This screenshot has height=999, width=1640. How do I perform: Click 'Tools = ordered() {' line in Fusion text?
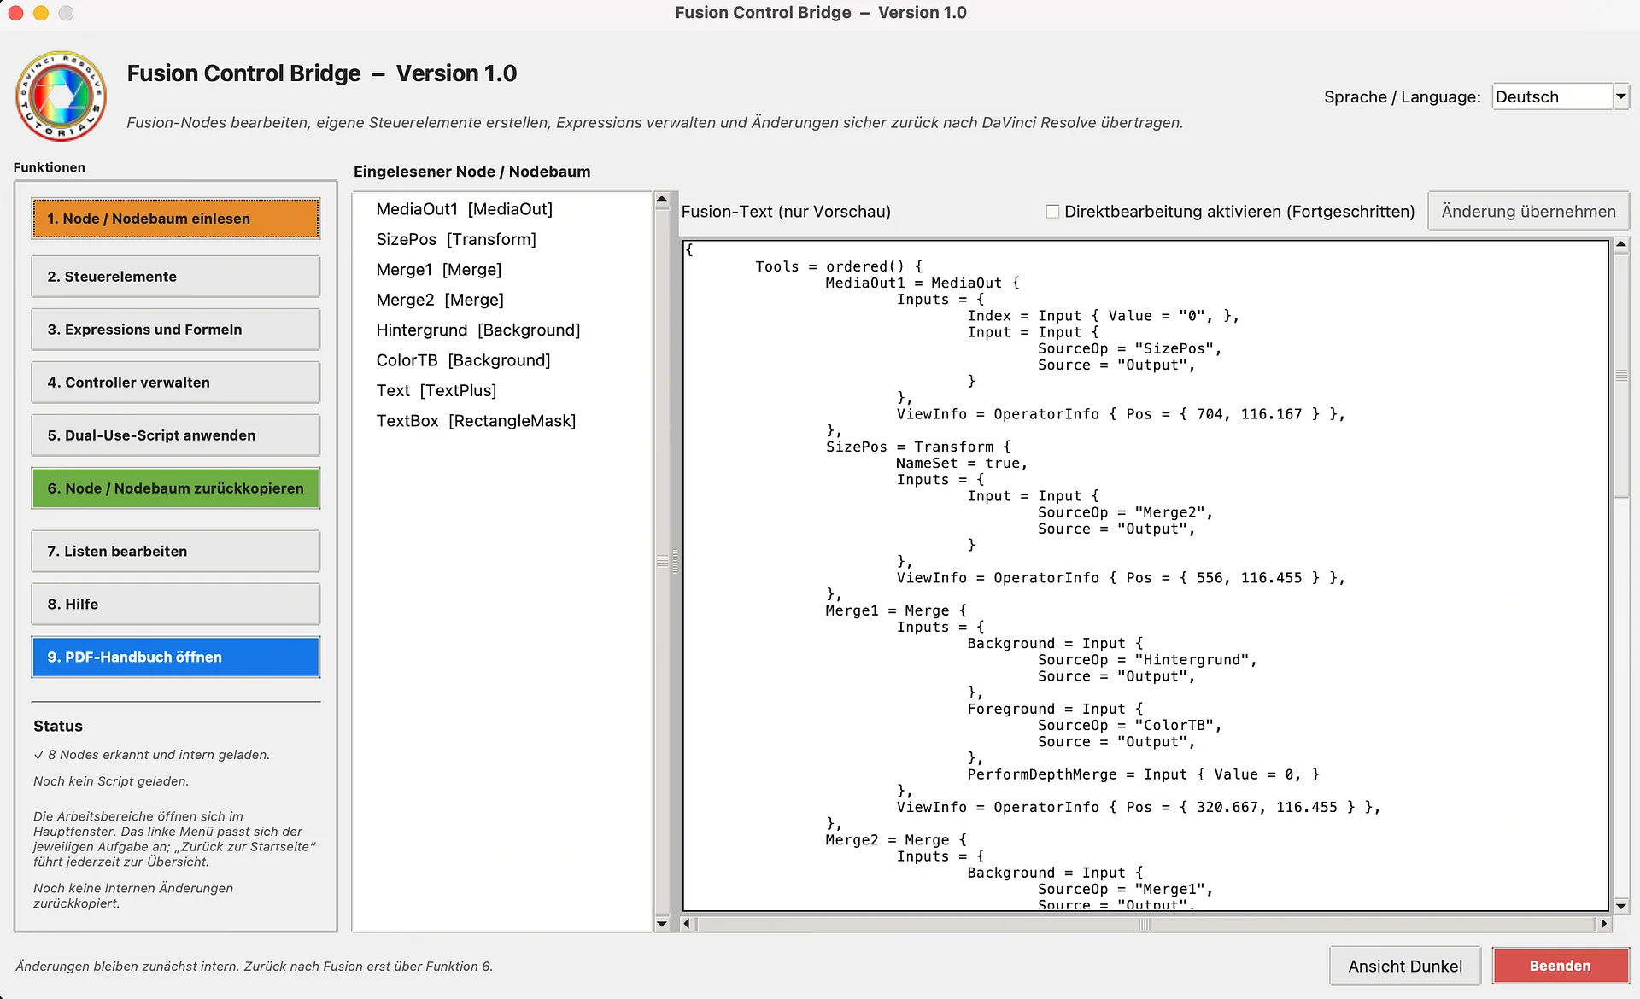coord(839,266)
